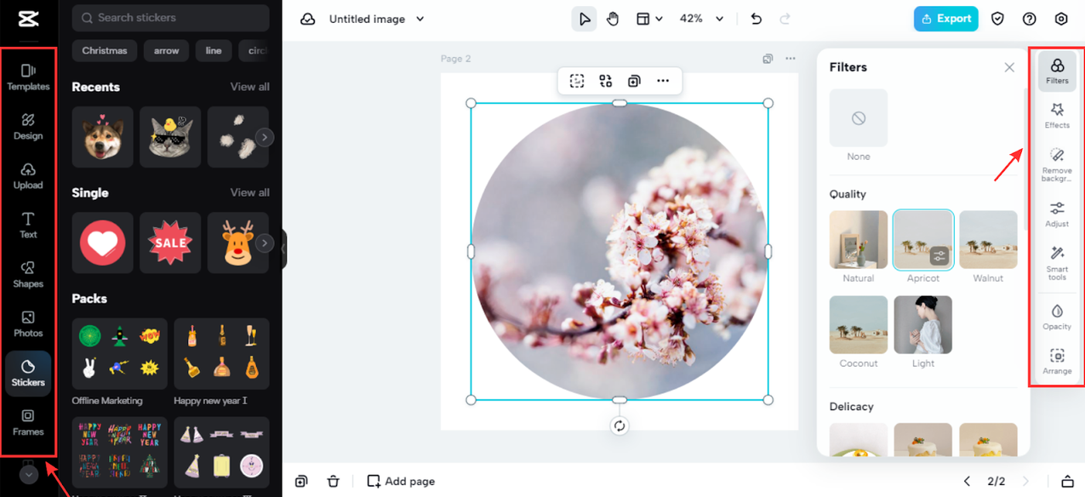Open the Effects tool in the right toolbar
This screenshot has width=1085, height=497.
click(1057, 116)
